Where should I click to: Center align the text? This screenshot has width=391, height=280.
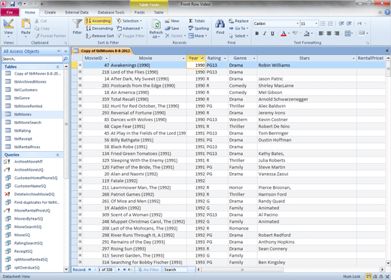[x=329, y=33]
